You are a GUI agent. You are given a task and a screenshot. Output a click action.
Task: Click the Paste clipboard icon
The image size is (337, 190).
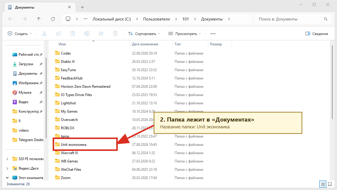pos(73,33)
